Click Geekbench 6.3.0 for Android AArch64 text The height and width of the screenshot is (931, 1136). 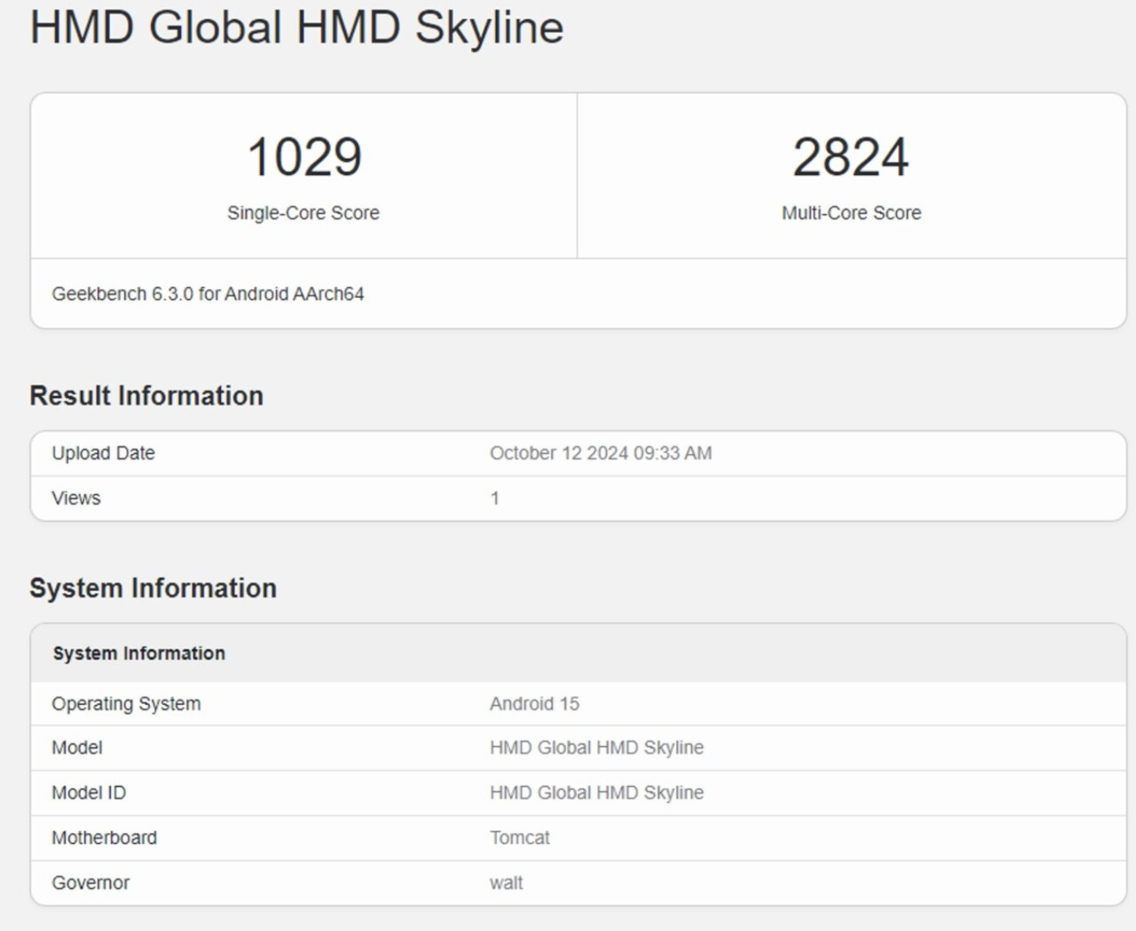[208, 294]
